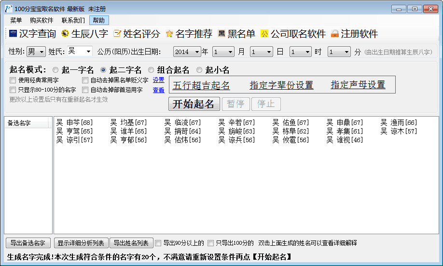Launch 公司取名软件 toolbar icon
This screenshot has height=266, width=443.
(264, 34)
